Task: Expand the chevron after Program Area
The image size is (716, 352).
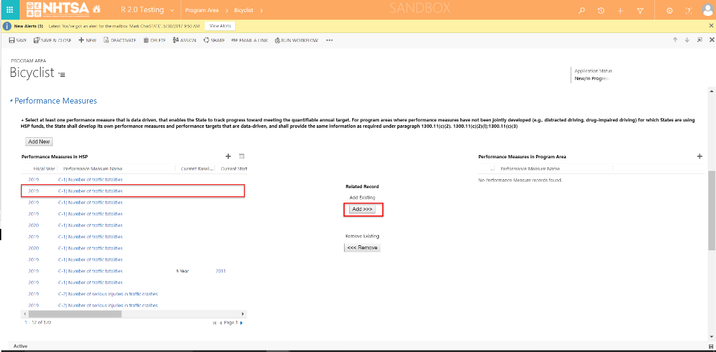Action: [227, 10]
